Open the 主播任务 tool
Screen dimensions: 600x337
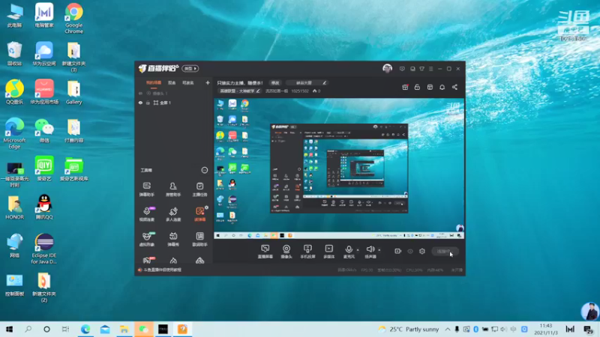(199, 189)
